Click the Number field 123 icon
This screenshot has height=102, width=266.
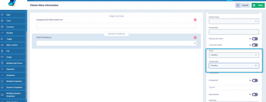(x=2, y=33)
